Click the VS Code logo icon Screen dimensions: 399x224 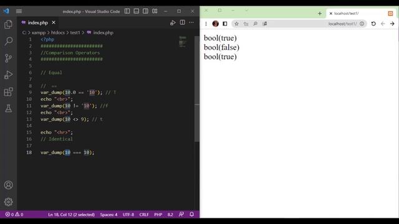[6, 11]
